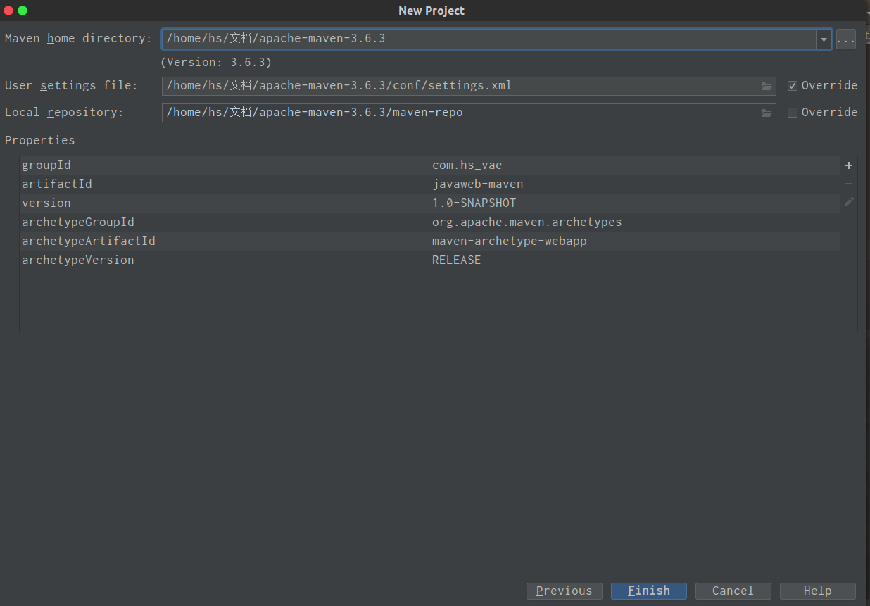Open folder browser for Local repository
The image size is (870, 606).
pyautogui.click(x=767, y=113)
